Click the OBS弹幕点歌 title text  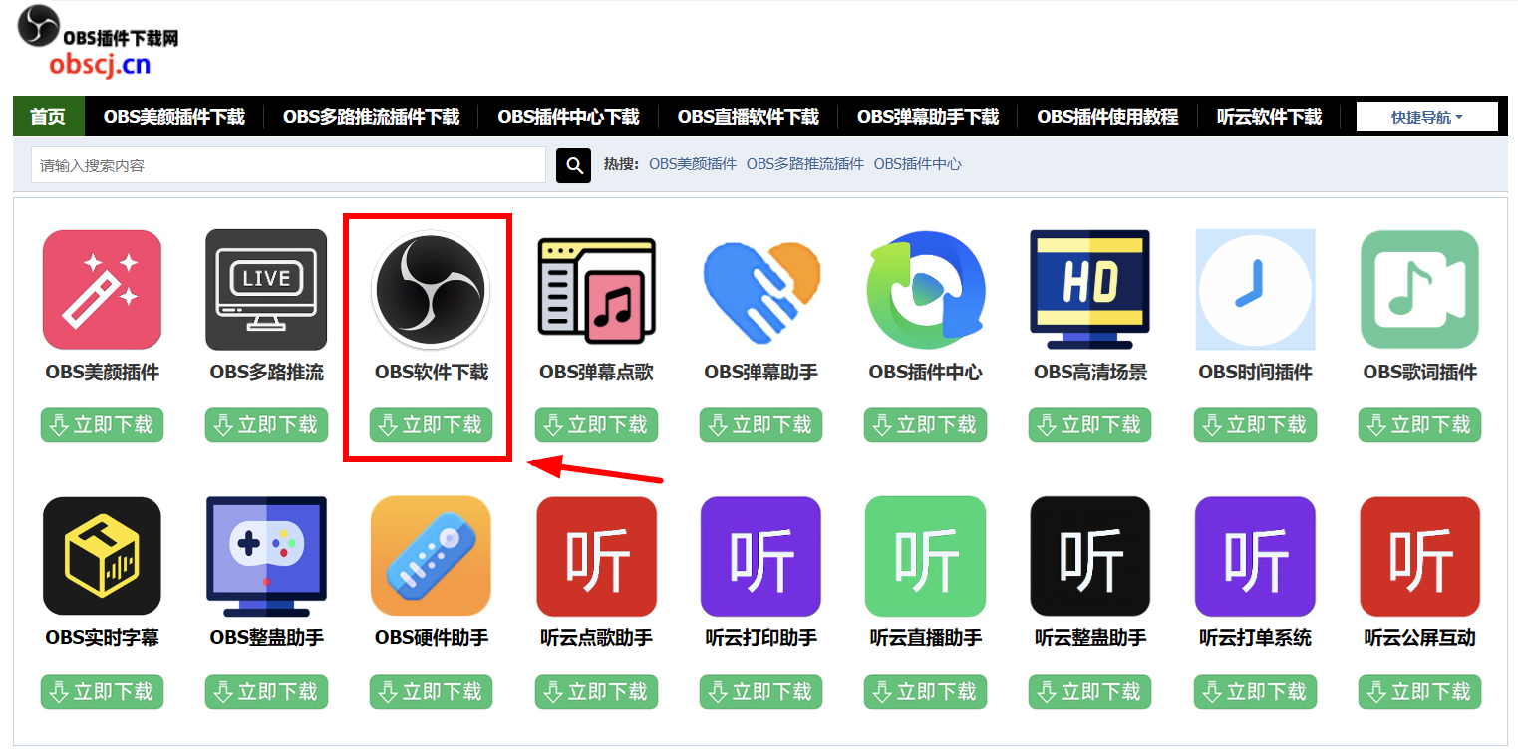click(596, 373)
